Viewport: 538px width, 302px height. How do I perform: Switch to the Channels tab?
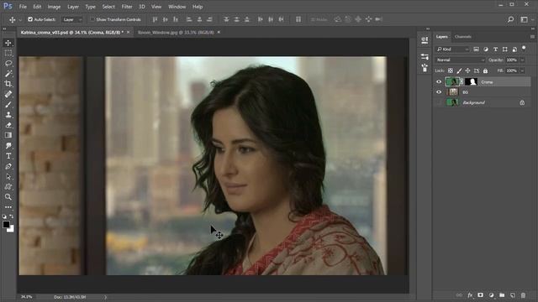click(x=463, y=37)
